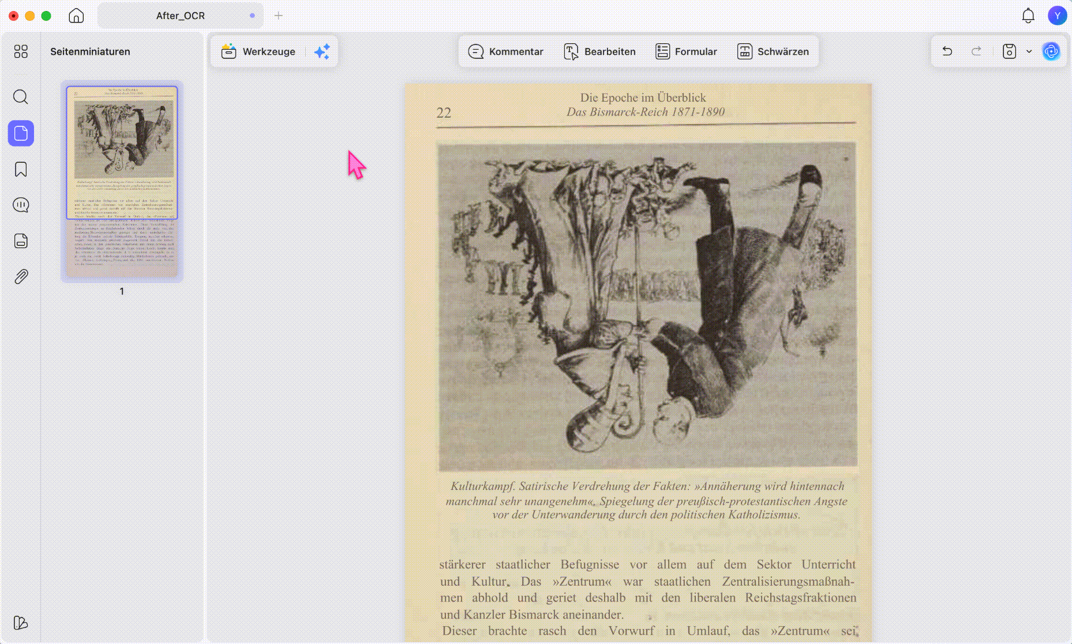Open the sidebar panel icon below comments
1072x644 pixels.
[x=21, y=241]
